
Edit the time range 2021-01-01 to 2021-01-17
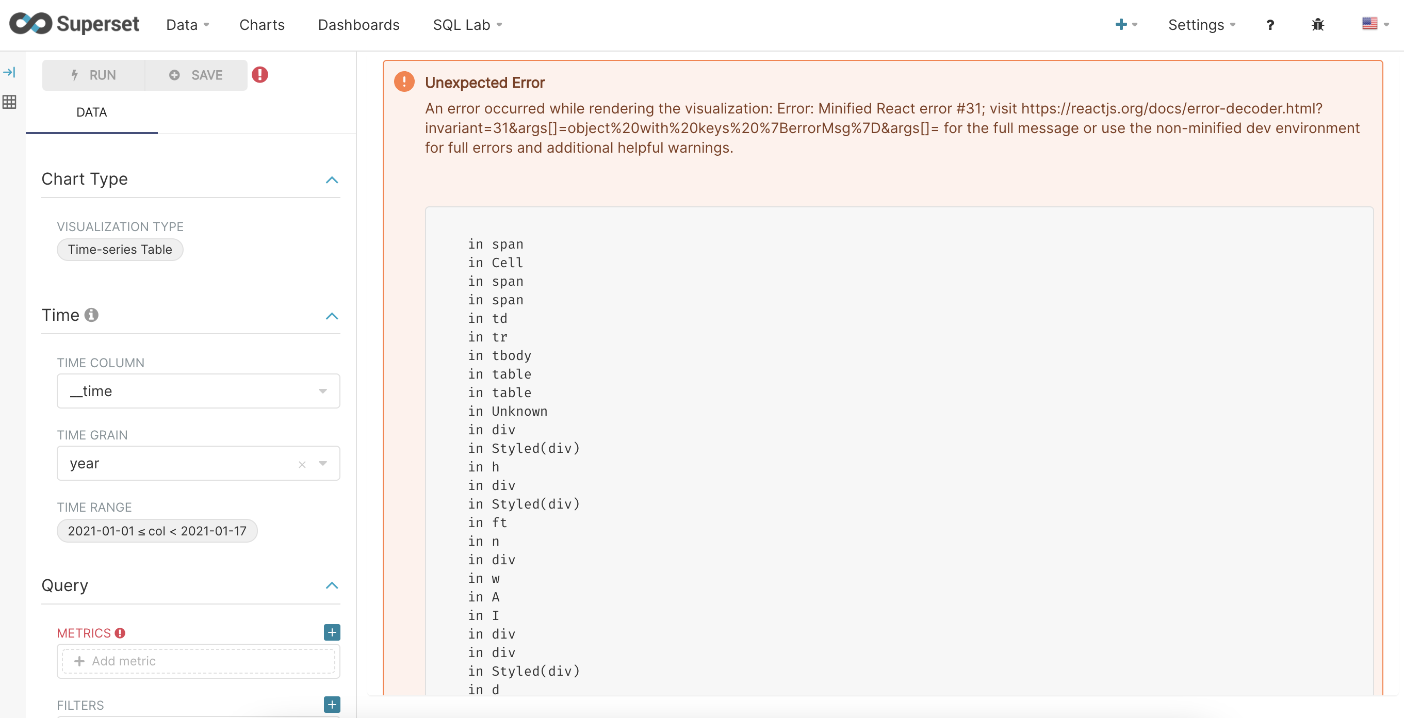coord(156,530)
